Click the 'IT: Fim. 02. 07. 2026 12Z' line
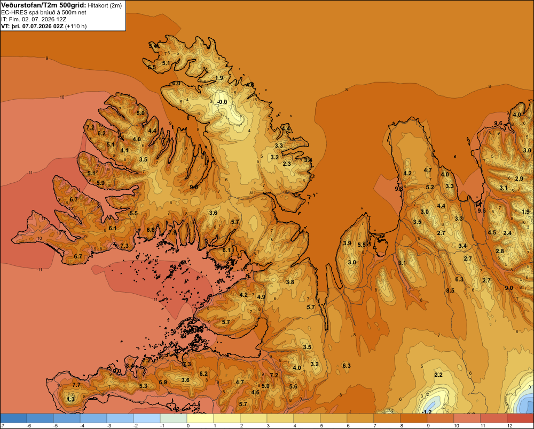This screenshot has height=429, width=534. click(x=34, y=19)
